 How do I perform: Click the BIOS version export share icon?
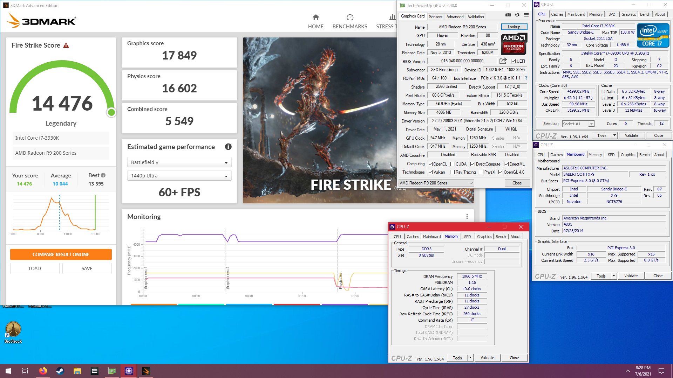tap(503, 61)
